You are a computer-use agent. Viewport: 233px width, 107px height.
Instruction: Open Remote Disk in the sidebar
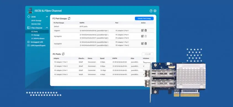pyautogui.click(x=36, y=24)
